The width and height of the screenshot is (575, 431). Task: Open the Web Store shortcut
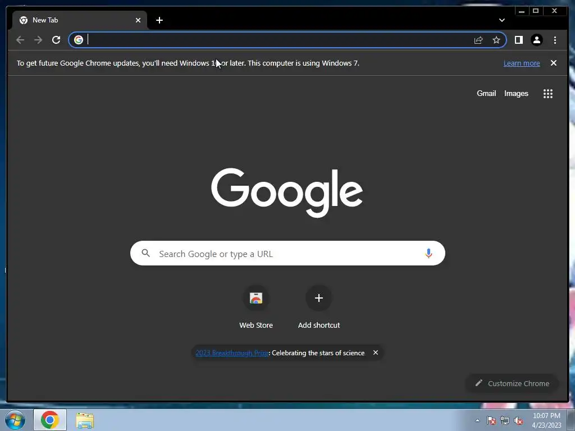click(x=256, y=307)
